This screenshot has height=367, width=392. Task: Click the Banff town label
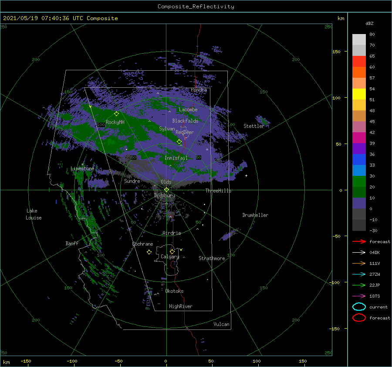point(72,243)
